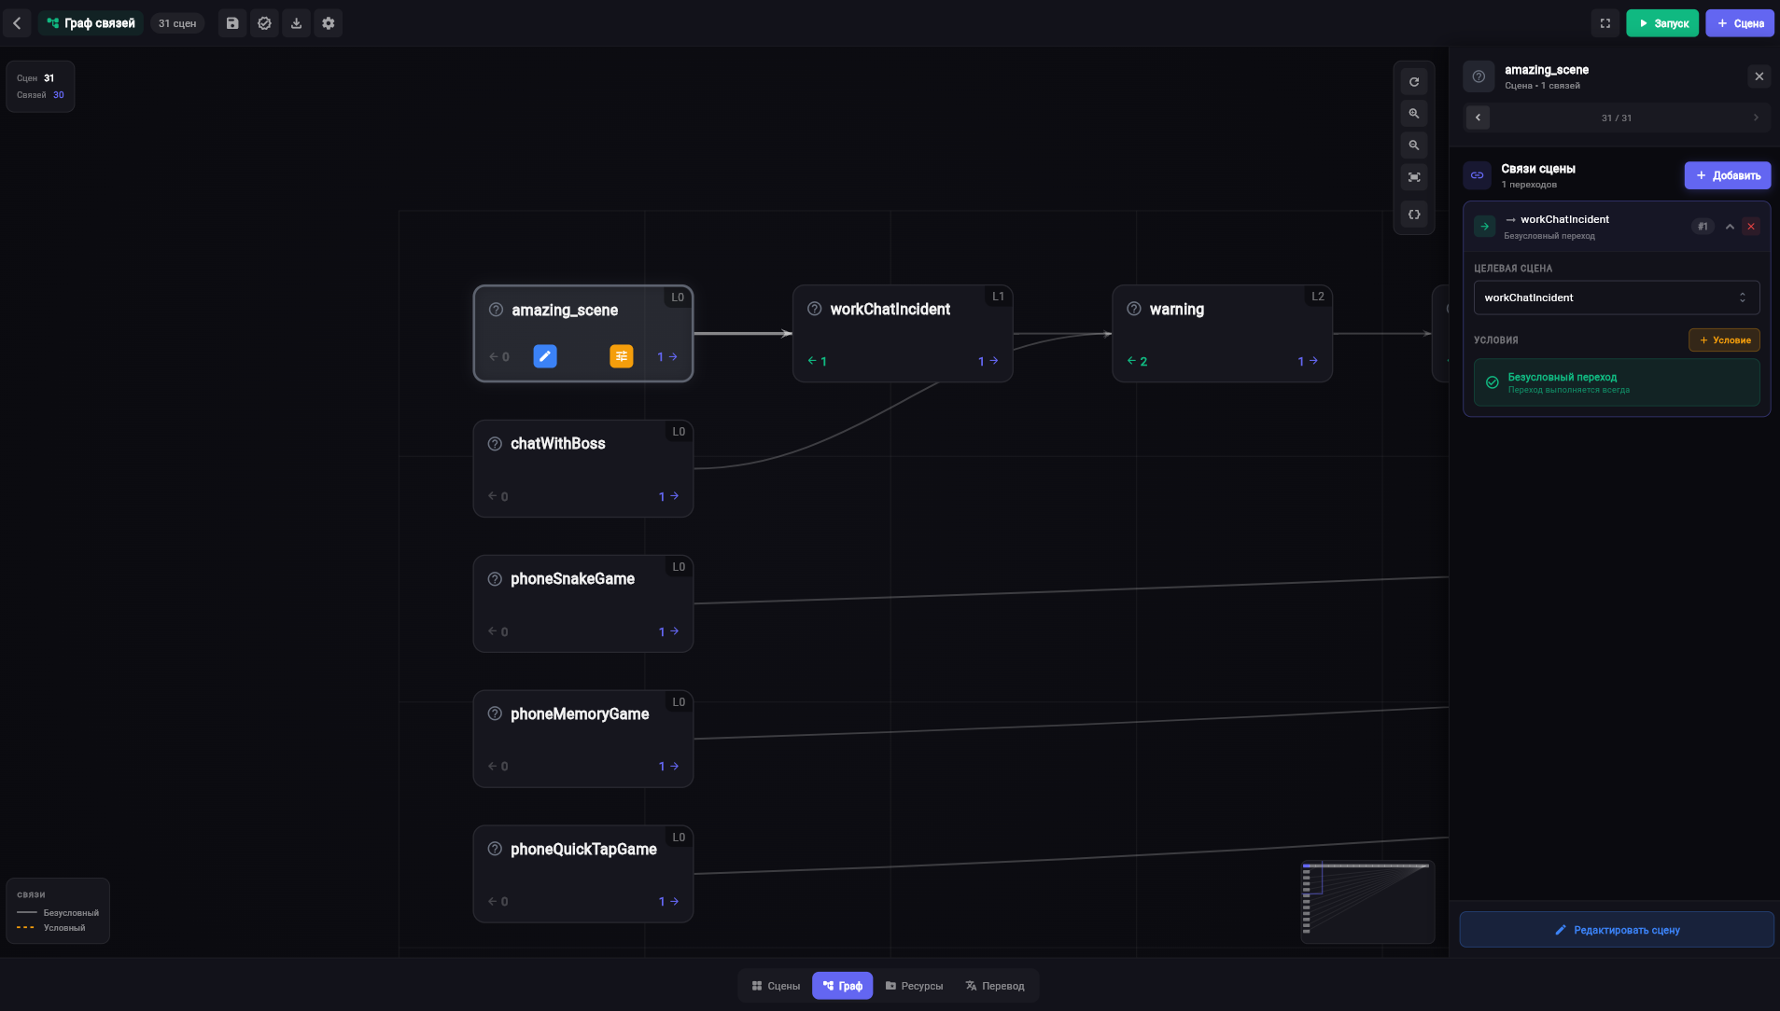Delete the workChatIncident link with red X
This screenshot has width=1780, height=1011.
click(x=1751, y=227)
